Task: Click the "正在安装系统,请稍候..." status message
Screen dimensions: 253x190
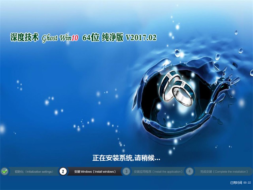Action: [x=126, y=158]
